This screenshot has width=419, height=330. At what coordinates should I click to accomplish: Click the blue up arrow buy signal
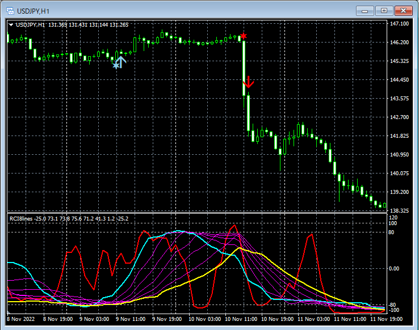click(121, 61)
